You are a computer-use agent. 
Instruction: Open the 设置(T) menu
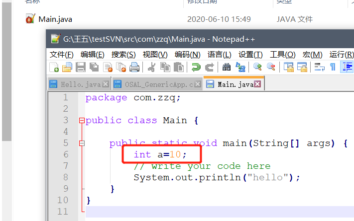[x=250, y=55]
